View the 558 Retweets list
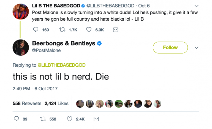Screen dimensions: 212x129 [x=27, y=103]
